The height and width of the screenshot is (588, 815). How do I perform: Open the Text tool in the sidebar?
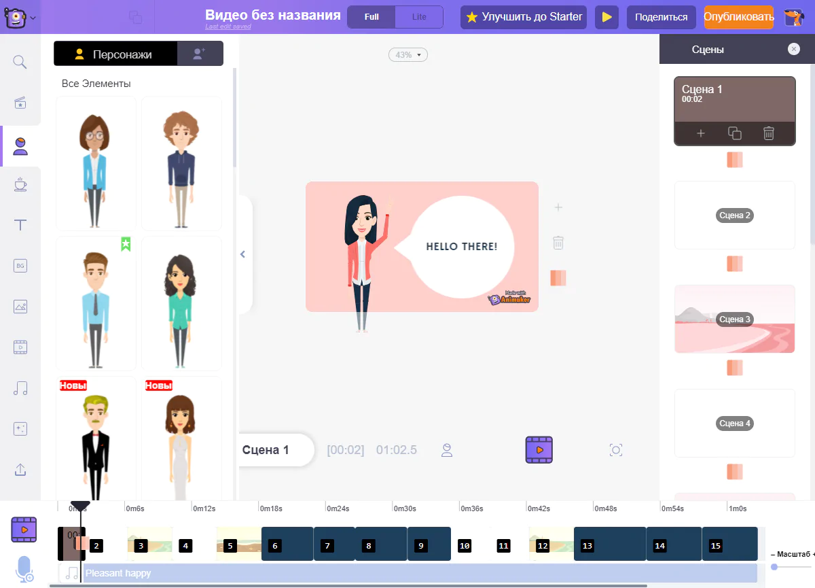tap(20, 225)
